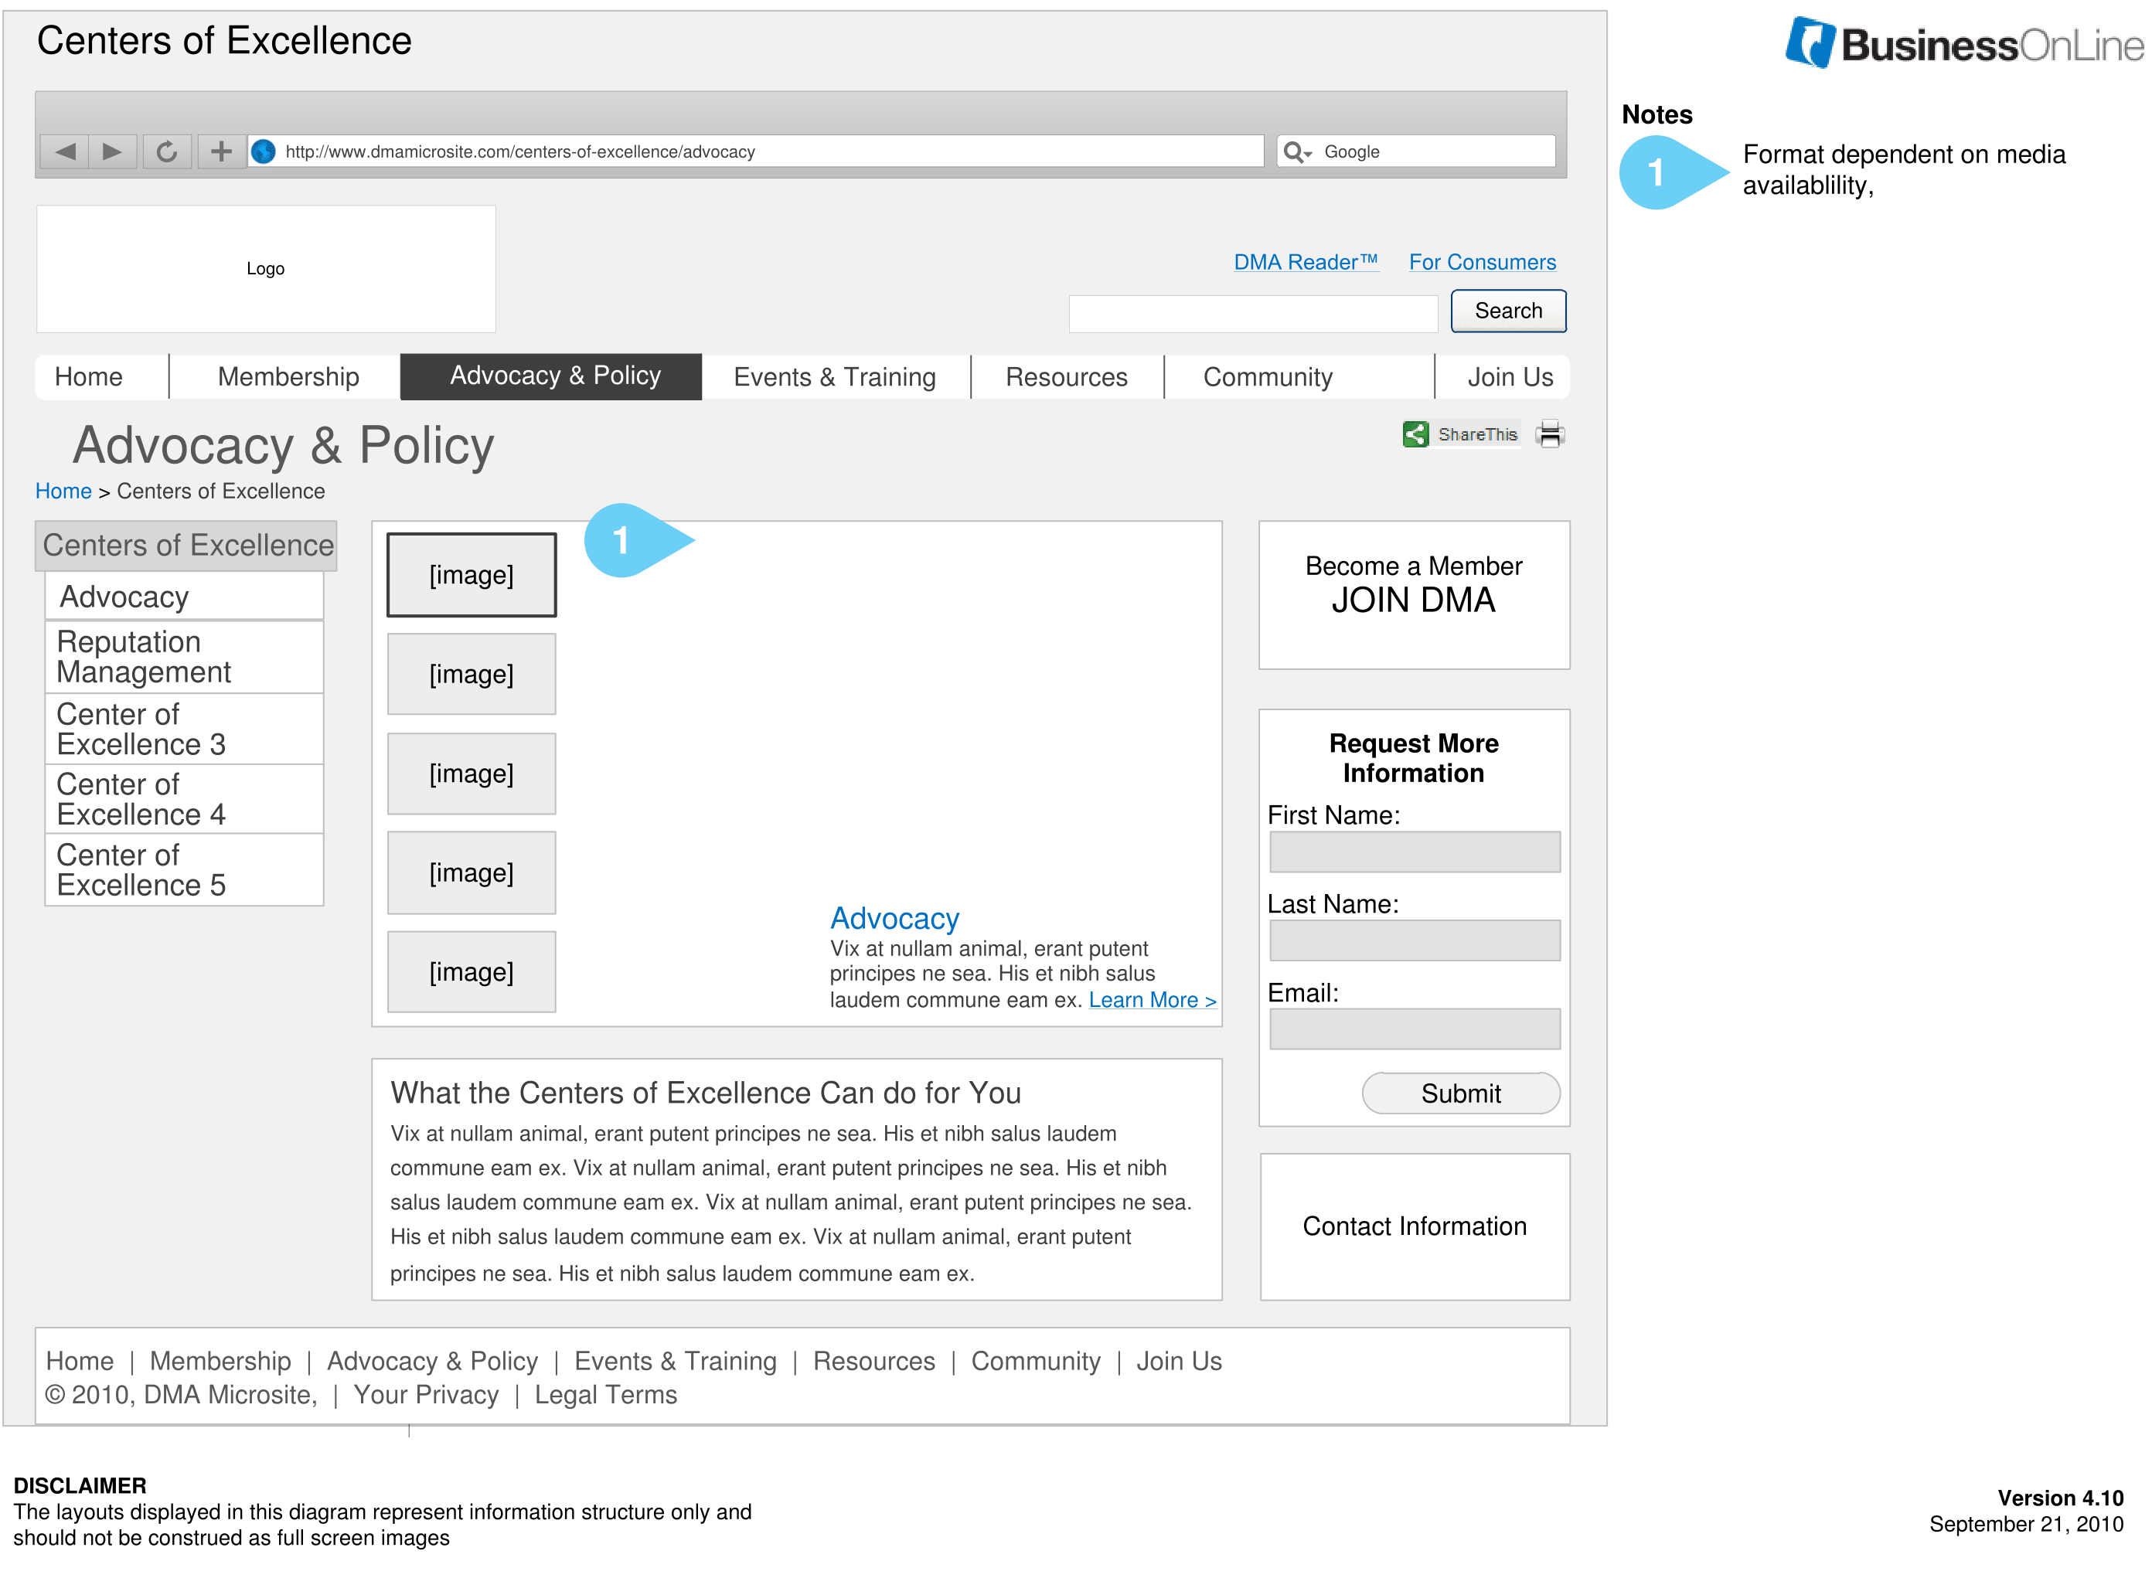Viewport: 2152px width, 1595px height.
Task: Select the third image thumbnail
Action: click(x=472, y=774)
